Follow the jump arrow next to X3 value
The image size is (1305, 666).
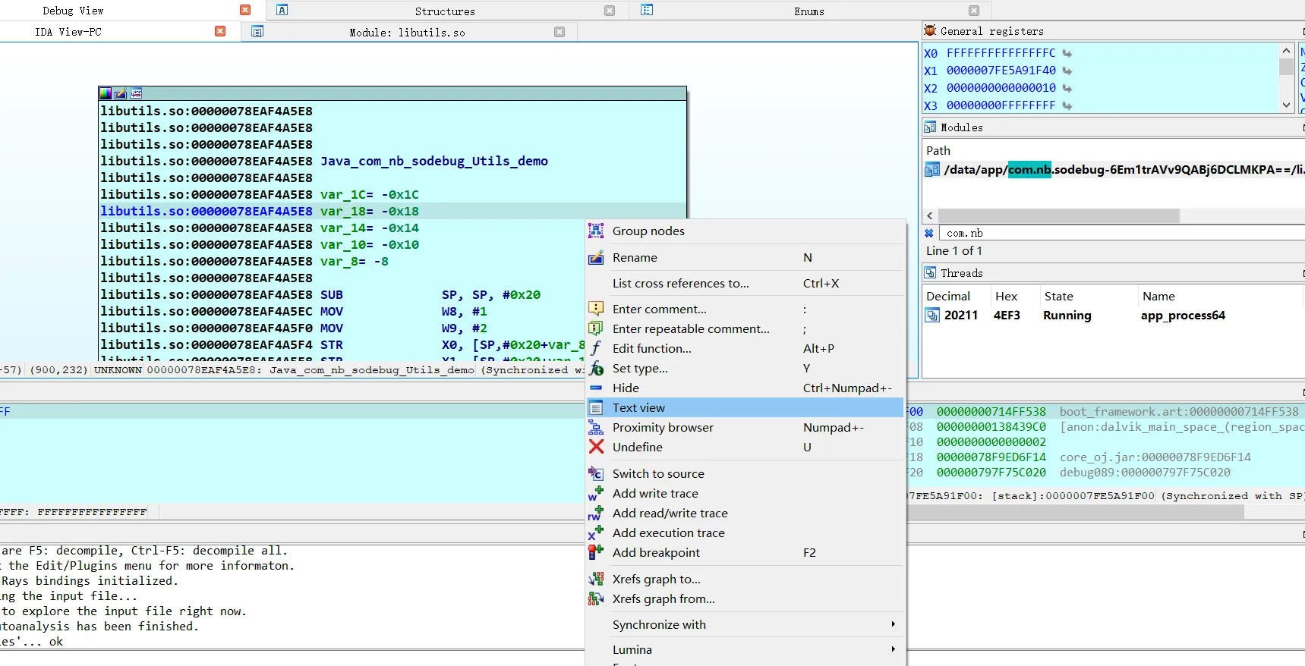[1067, 105]
